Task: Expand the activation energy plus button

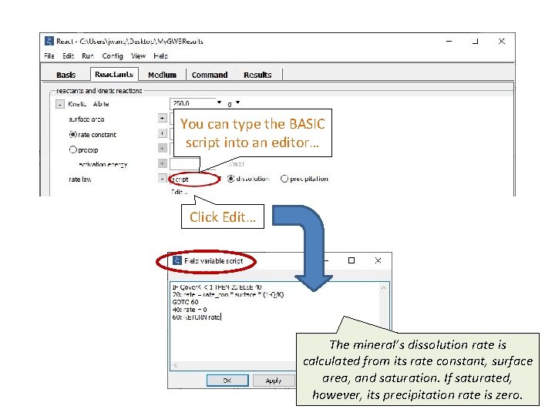Action: pyautogui.click(x=162, y=163)
